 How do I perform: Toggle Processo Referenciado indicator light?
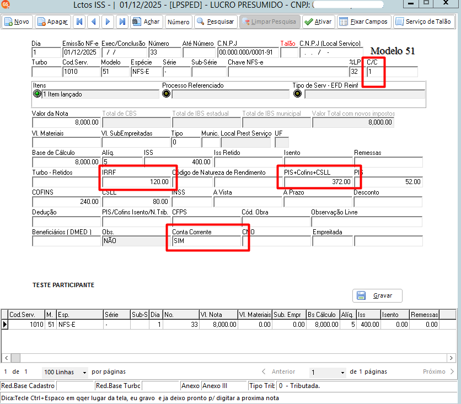coord(167,94)
